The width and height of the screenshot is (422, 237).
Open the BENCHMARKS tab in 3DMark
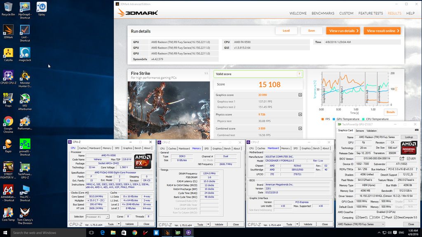point(323,13)
